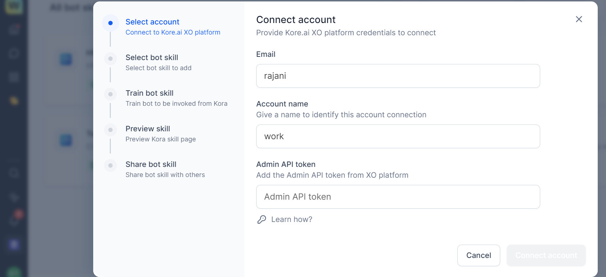Jump to the Share bot skill step
Viewport: 606px width, 277px height.
click(x=151, y=164)
